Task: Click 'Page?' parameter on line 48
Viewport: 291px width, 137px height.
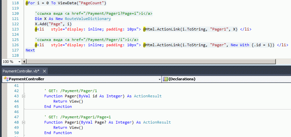Action: (x=100, y=122)
